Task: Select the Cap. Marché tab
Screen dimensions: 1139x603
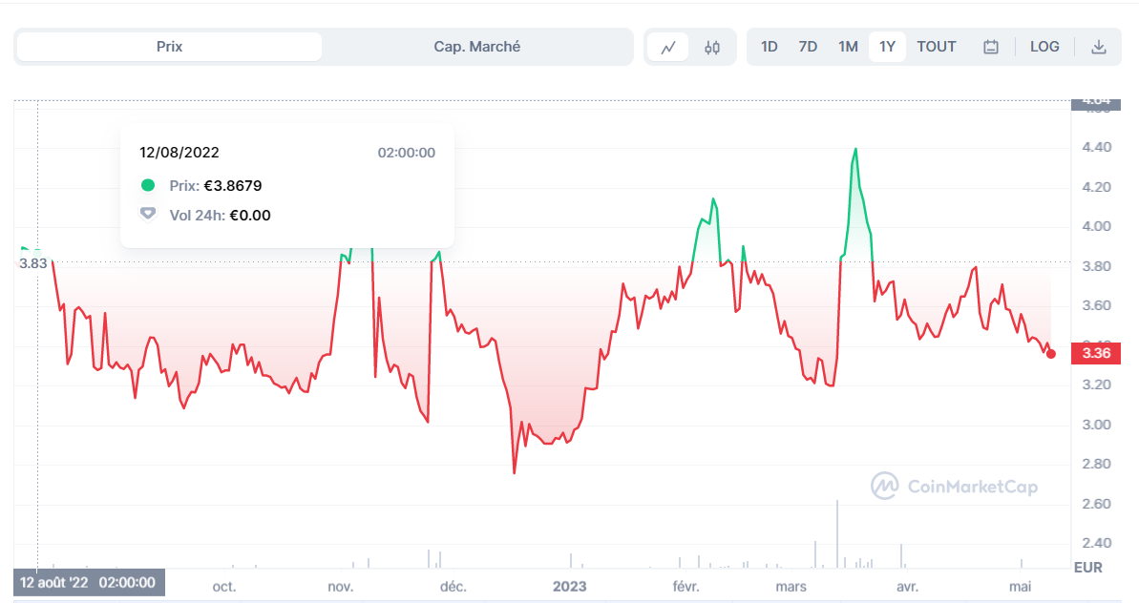Action: click(x=477, y=47)
